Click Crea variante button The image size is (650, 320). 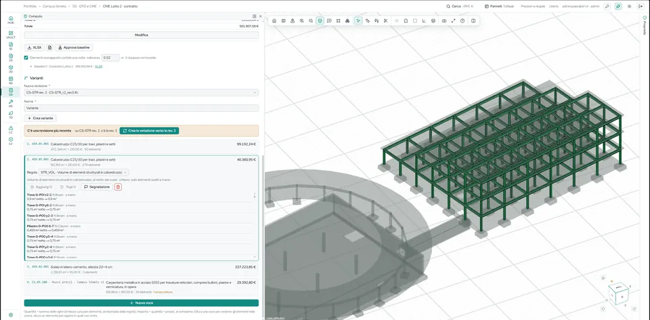coord(40,118)
